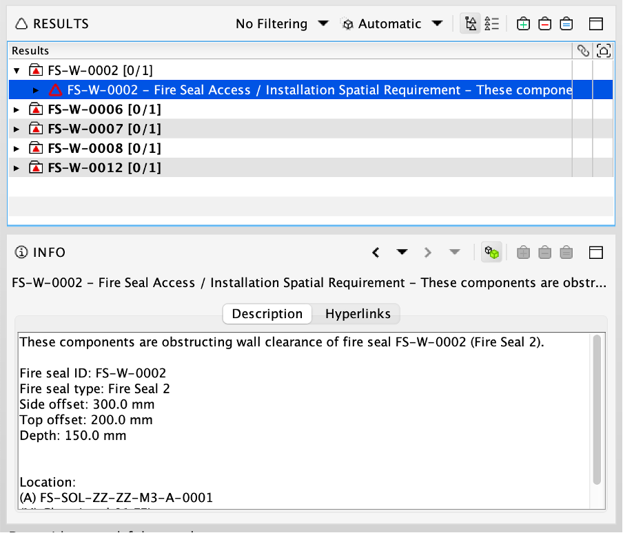Click the add issue basket icon
Screen dimensions: 623x533
pos(523,23)
